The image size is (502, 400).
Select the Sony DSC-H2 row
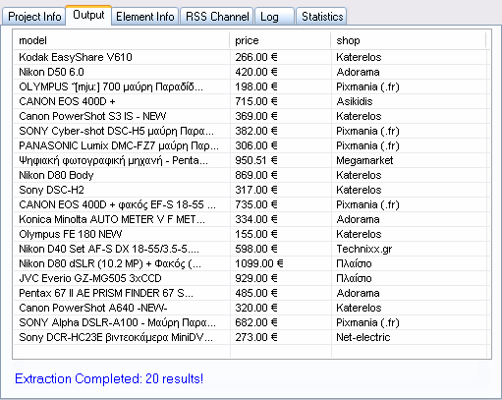[x=250, y=190]
